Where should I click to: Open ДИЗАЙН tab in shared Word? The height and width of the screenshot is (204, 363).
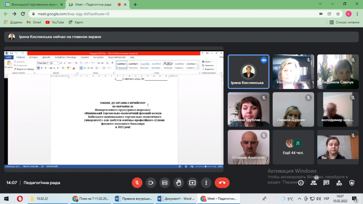46,58
